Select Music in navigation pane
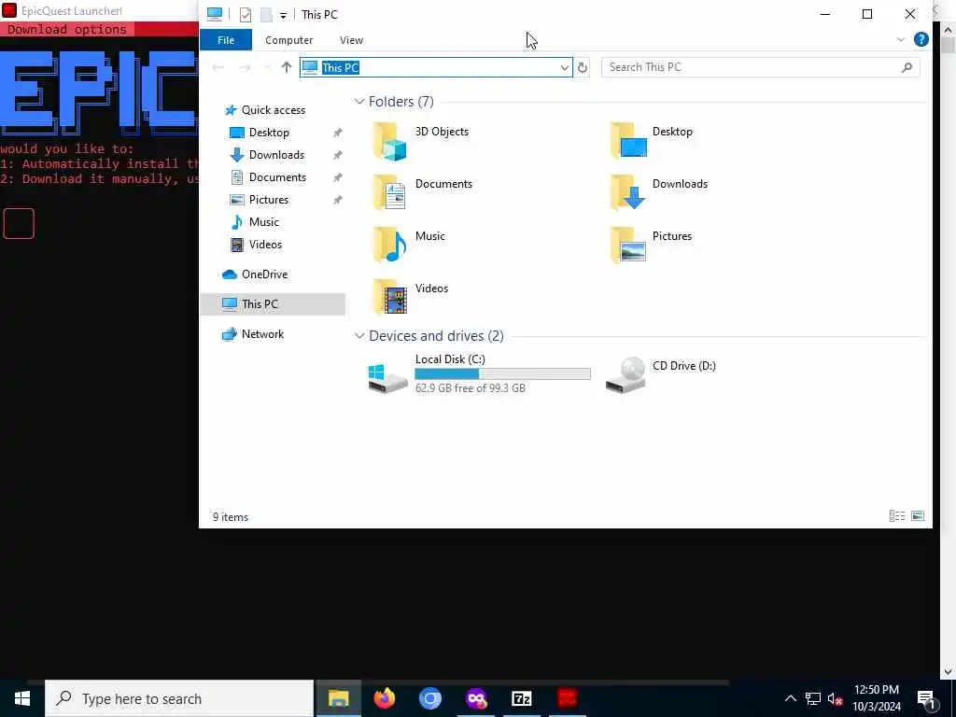 [263, 222]
